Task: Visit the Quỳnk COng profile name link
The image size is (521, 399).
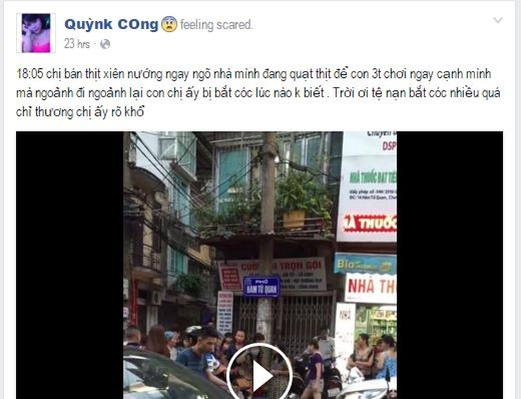Action: pos(111,24)
